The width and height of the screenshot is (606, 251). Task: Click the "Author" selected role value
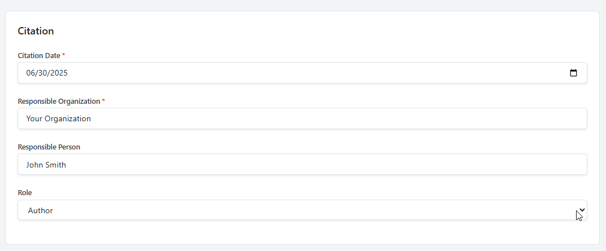coord(41,210)
